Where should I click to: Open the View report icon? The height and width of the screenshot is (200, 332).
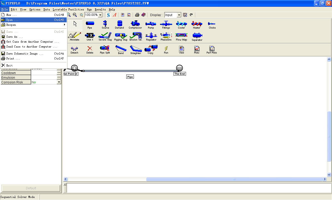point(181,50)
